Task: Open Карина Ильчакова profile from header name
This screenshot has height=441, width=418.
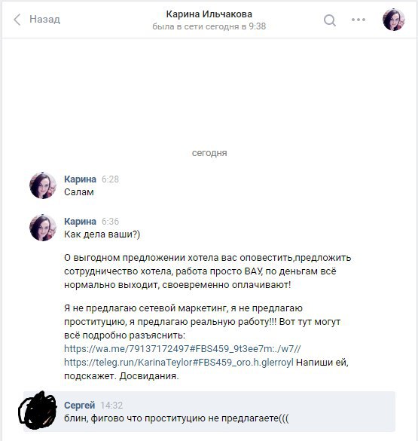Action: coord(209,14)
